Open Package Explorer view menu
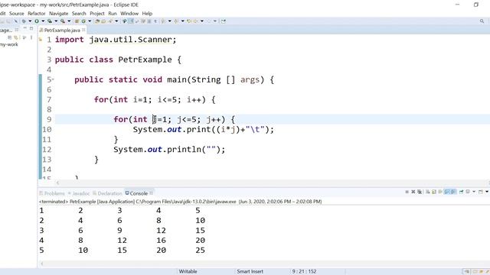This screenshot has width=490, height=275. click(31, 37)
